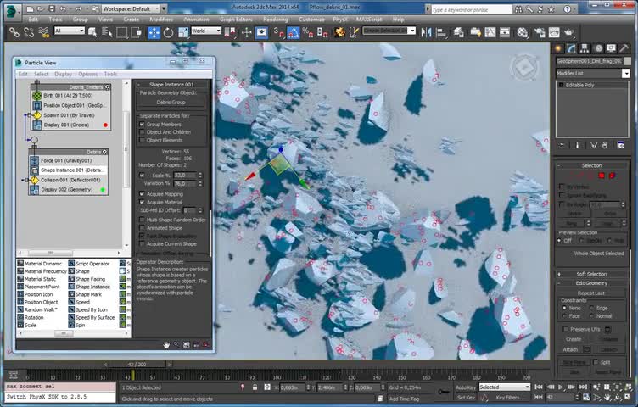Activate the Select and Scale tool
This screenshot has width=638, height=407.
click(x=183, y=32)
